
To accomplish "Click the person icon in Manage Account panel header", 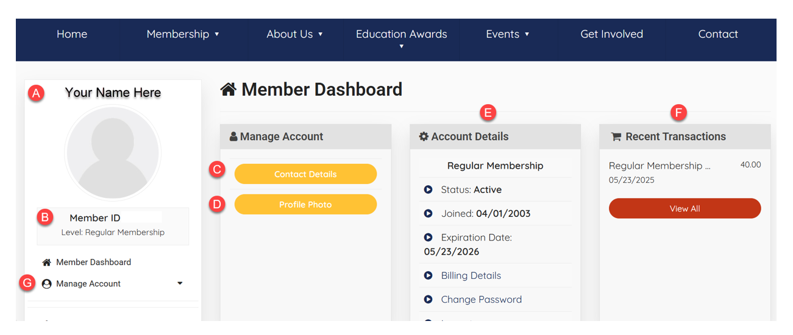I will point(233,137).
